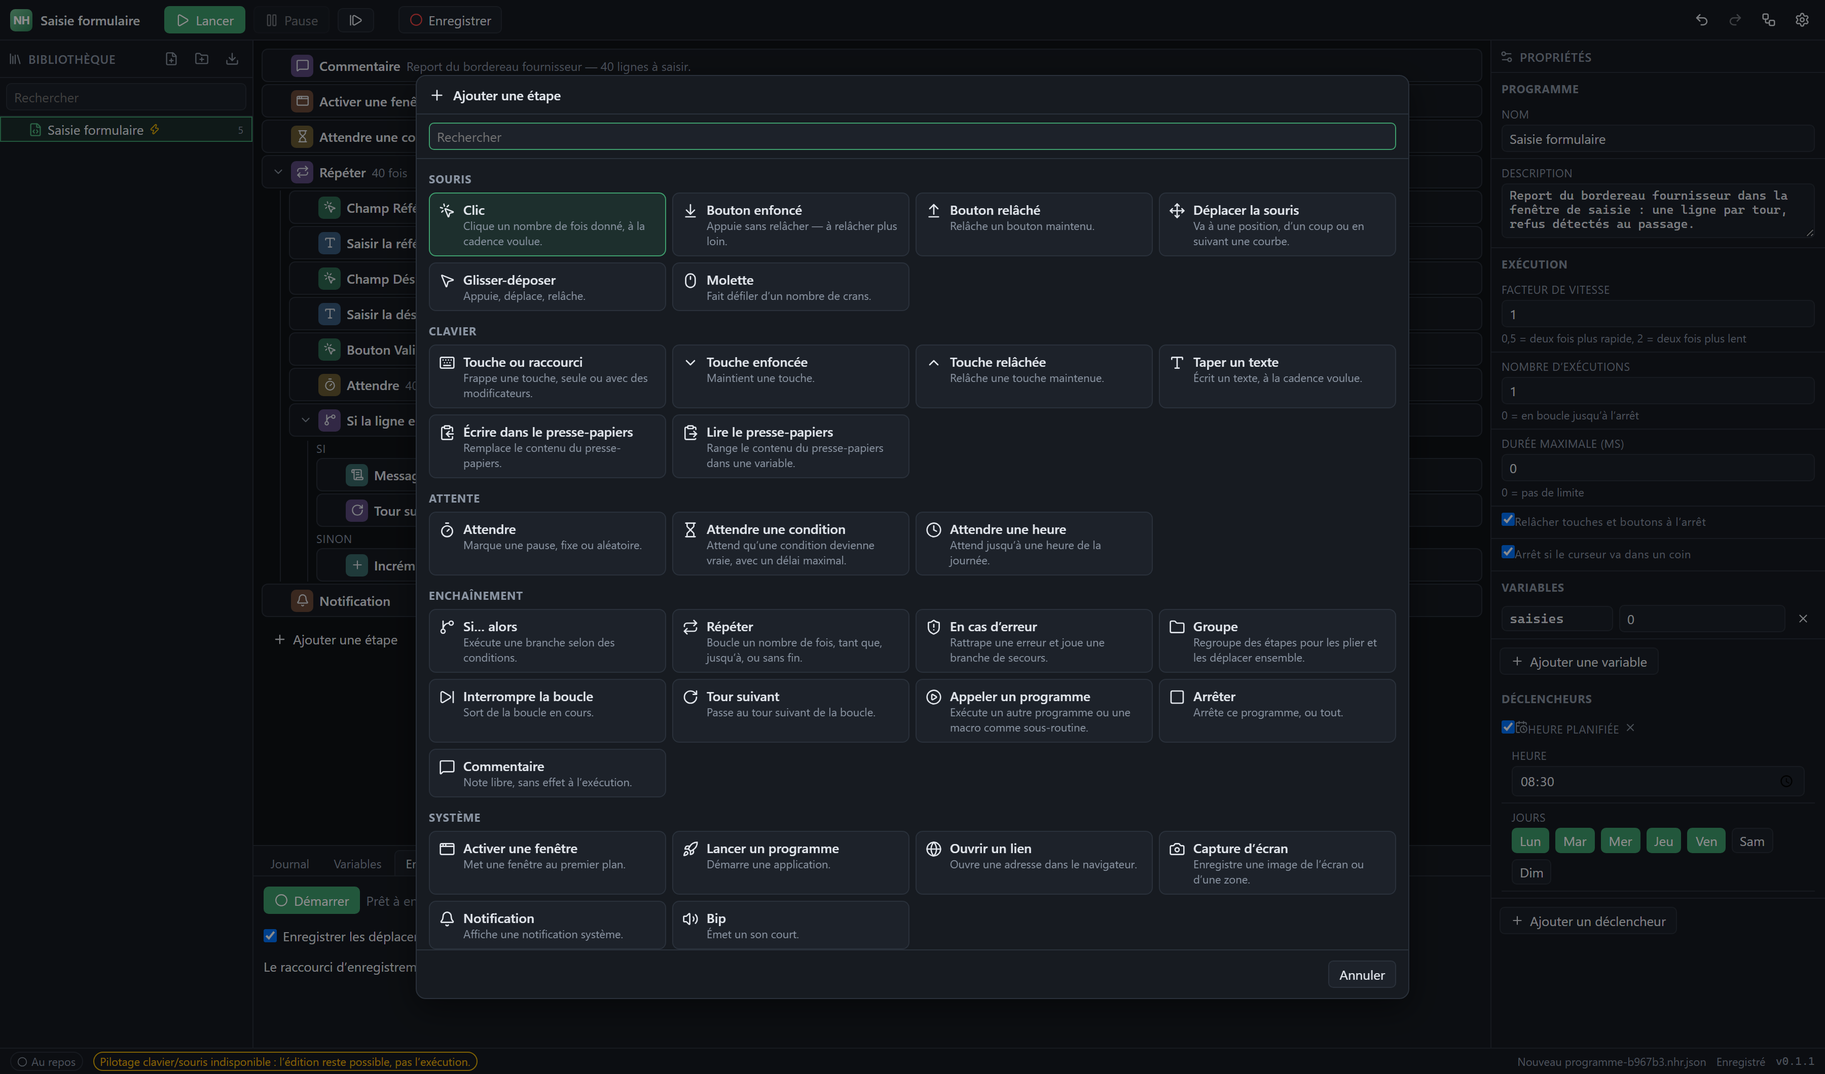This screenshot has height=1074, width=1825.
Task: Choose Interrompre la boucle
Action: pyautogui.click(x=547, y=711)
